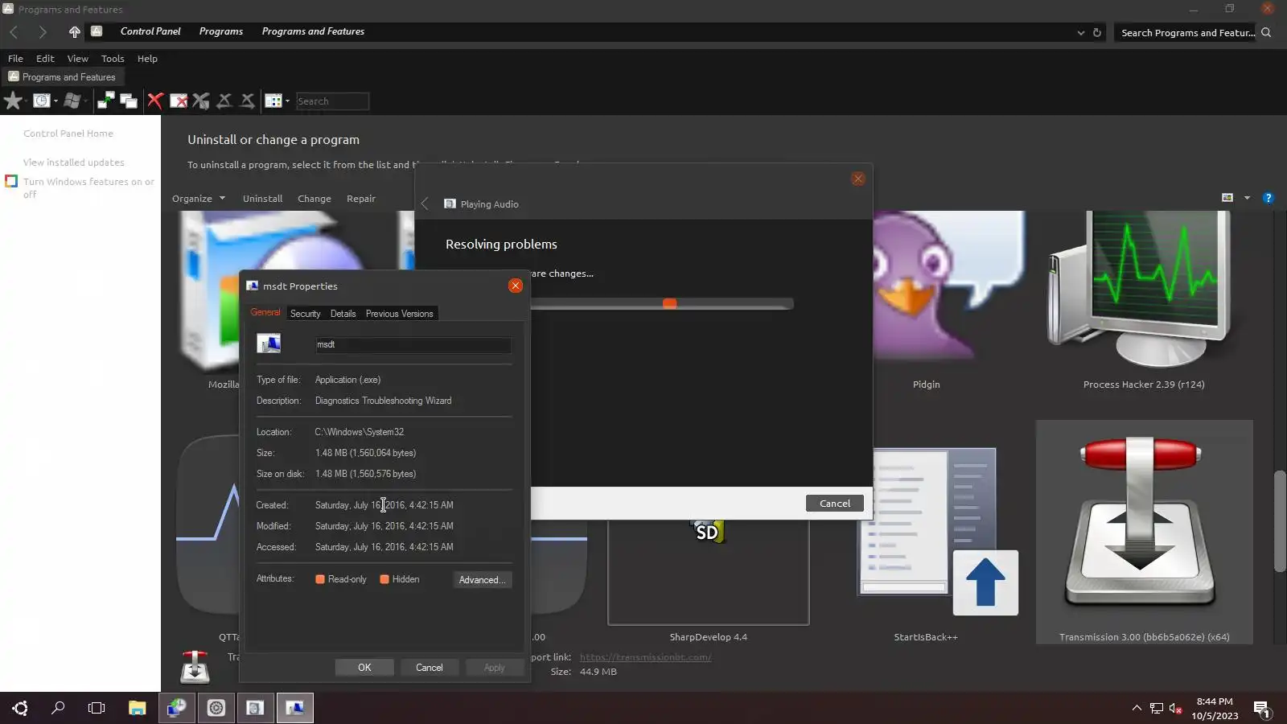Screen dimensions: 1287x724
Task: Switch to the Details tab
Action: coord(343,314)
